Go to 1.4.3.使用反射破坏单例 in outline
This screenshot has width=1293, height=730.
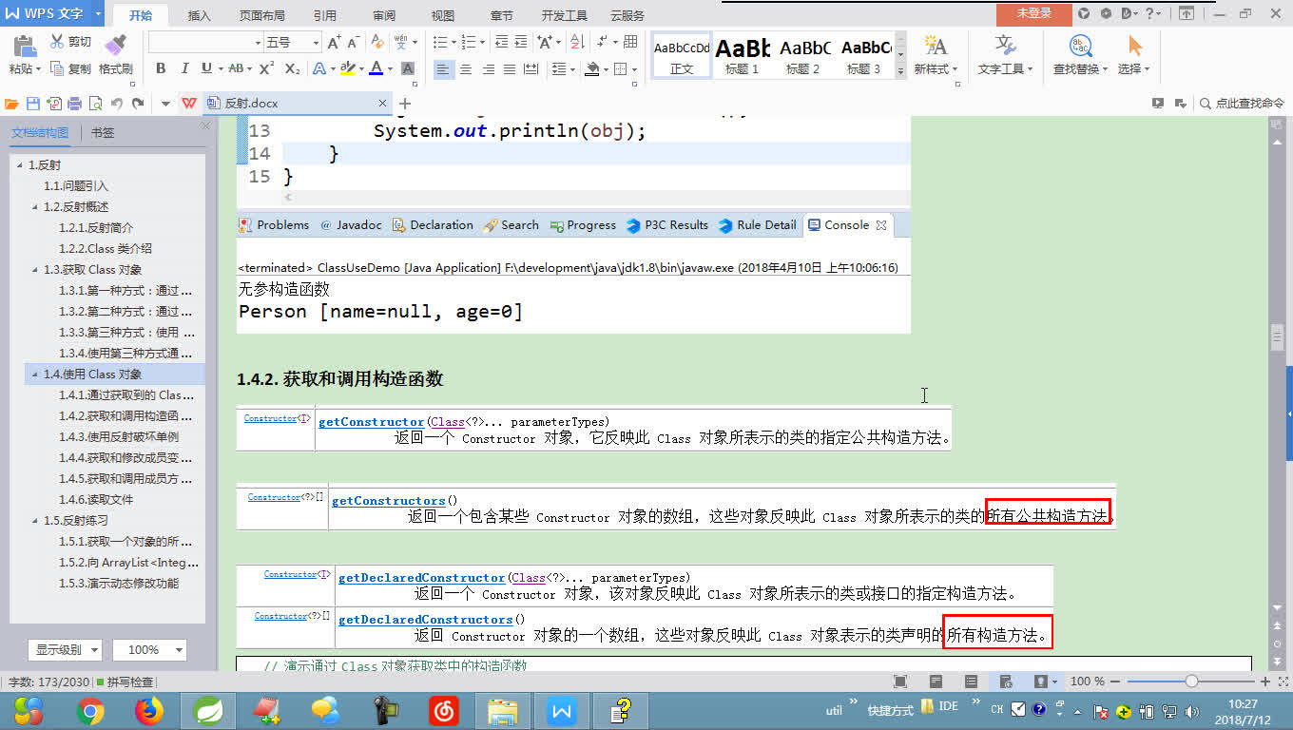[x=119, y=437]
